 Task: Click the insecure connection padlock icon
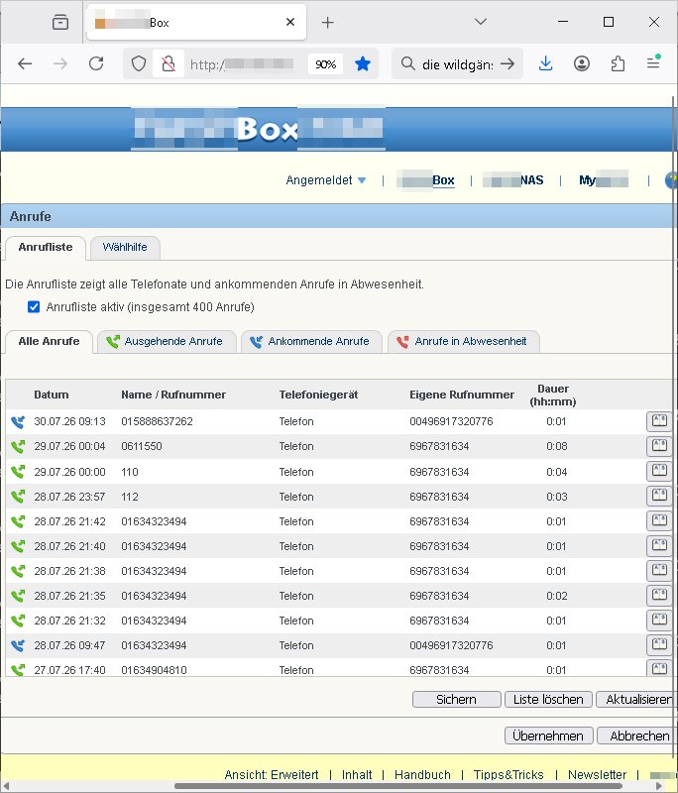[169, 63]
